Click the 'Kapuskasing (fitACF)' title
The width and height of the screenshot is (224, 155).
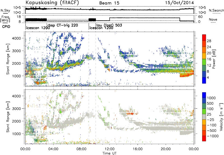tap(52, 3)
